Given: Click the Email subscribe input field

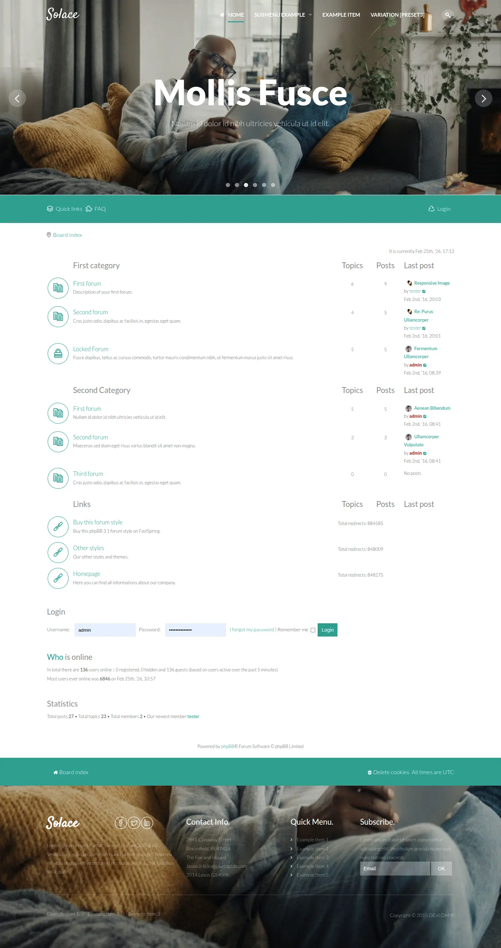Looking at the screenshot, I should (395, 869).
